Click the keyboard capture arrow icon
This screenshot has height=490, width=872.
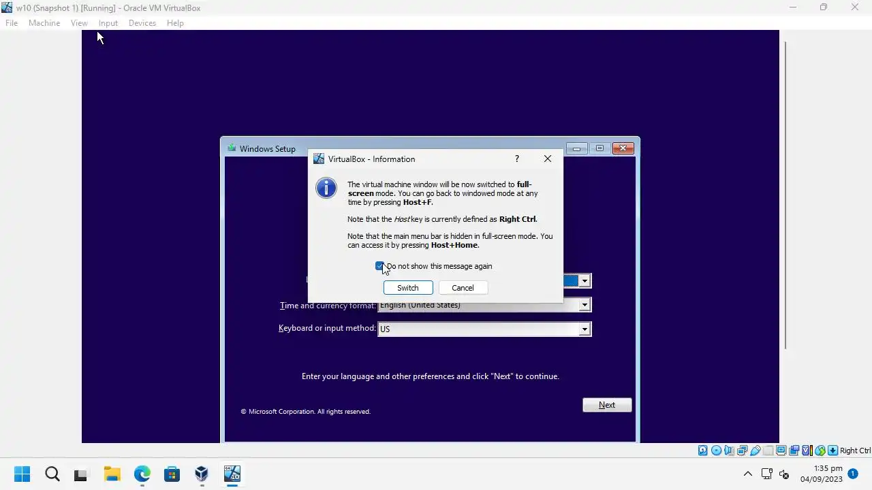coord(832,451)
